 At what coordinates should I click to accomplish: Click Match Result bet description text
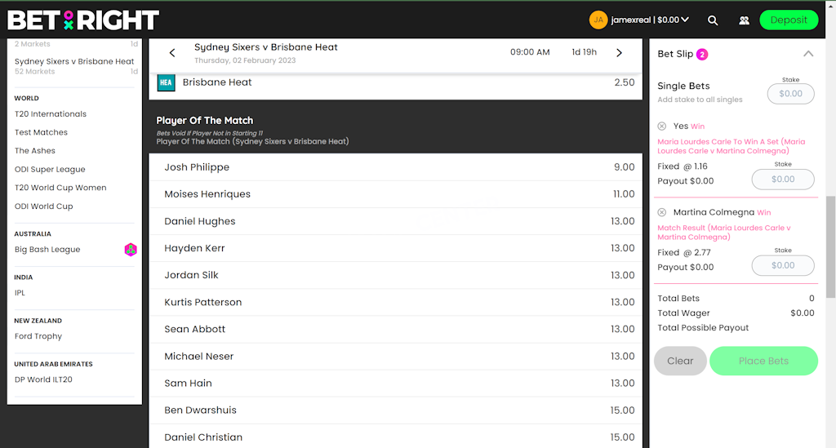click(724, 233)
